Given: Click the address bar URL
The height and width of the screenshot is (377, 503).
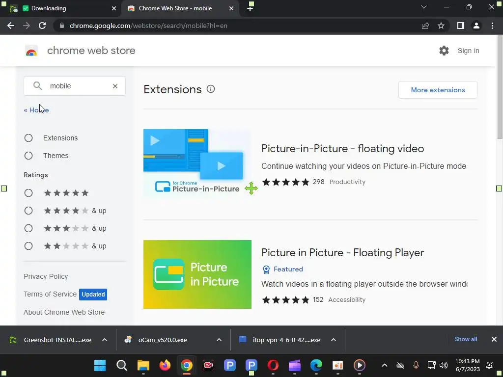Looking at the screenshot, I should click(x=148, y=26).
